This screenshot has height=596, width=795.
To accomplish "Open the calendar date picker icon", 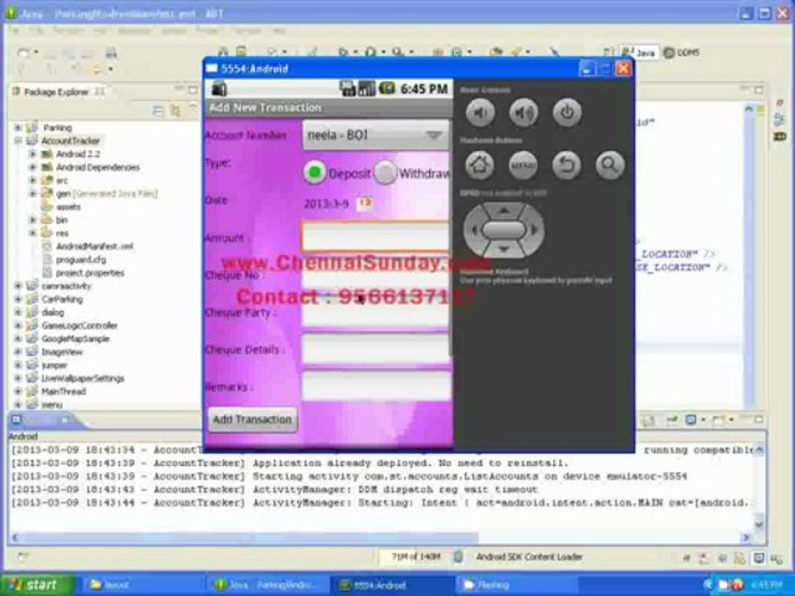I will (365, 203).
